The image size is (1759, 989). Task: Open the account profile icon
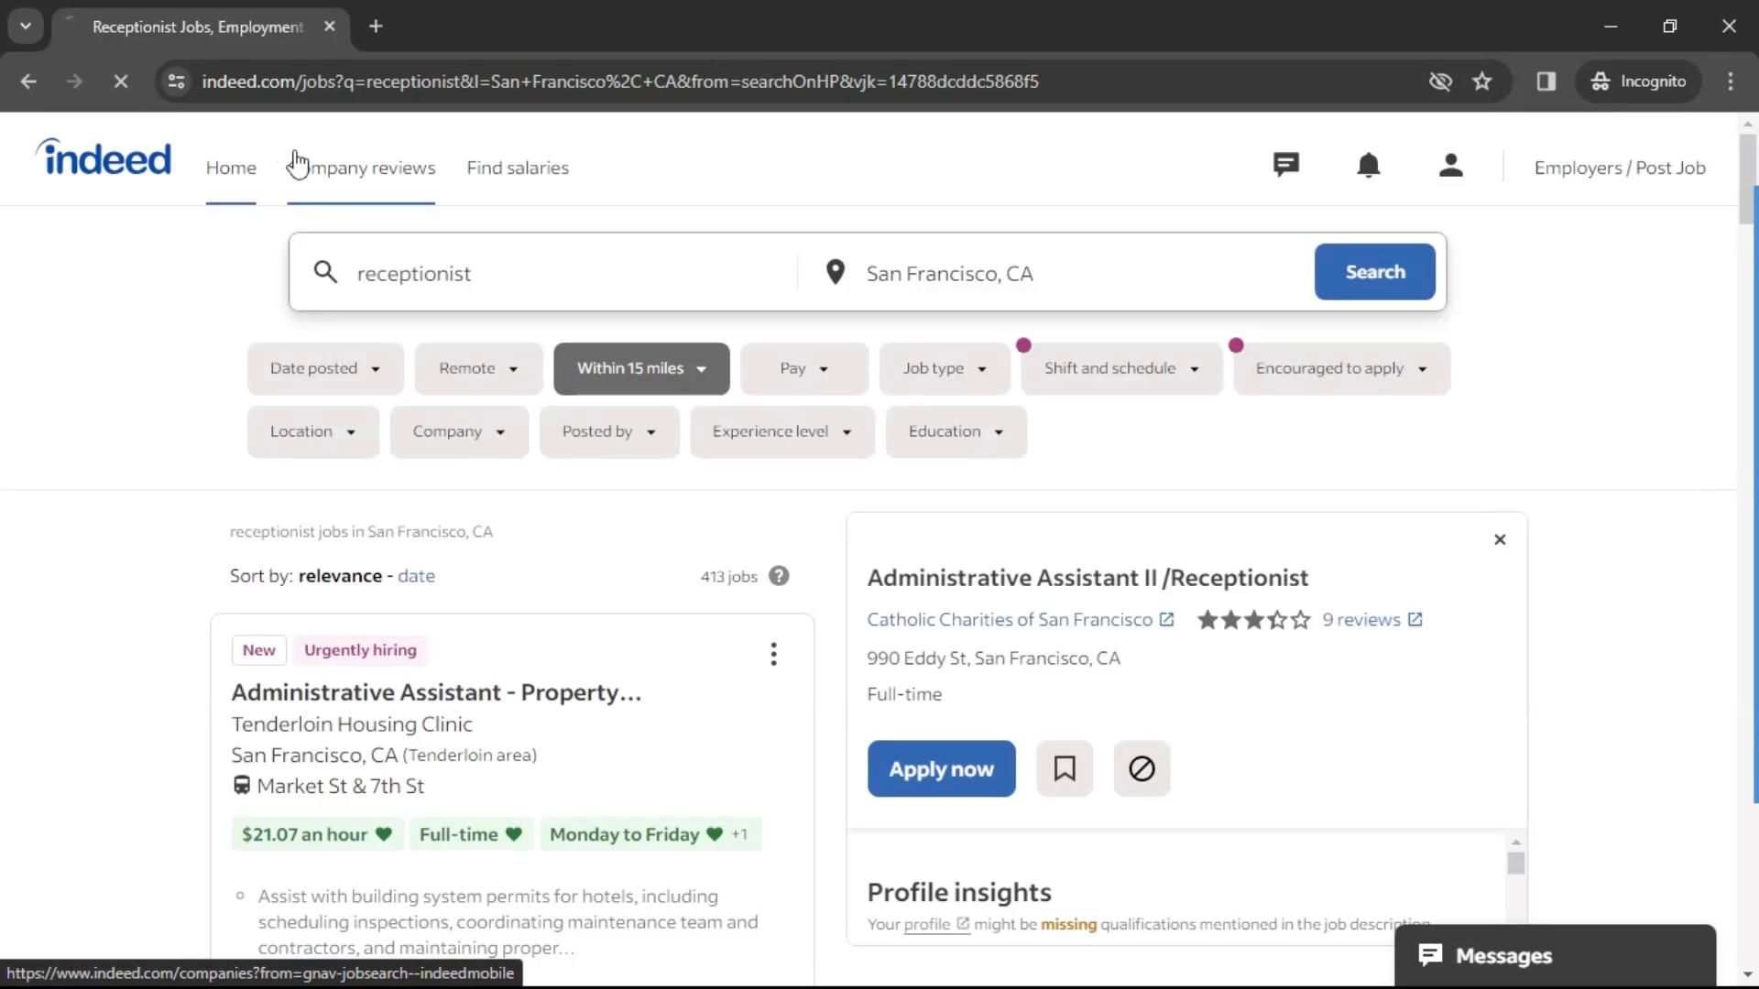[x=1450, y=166]
